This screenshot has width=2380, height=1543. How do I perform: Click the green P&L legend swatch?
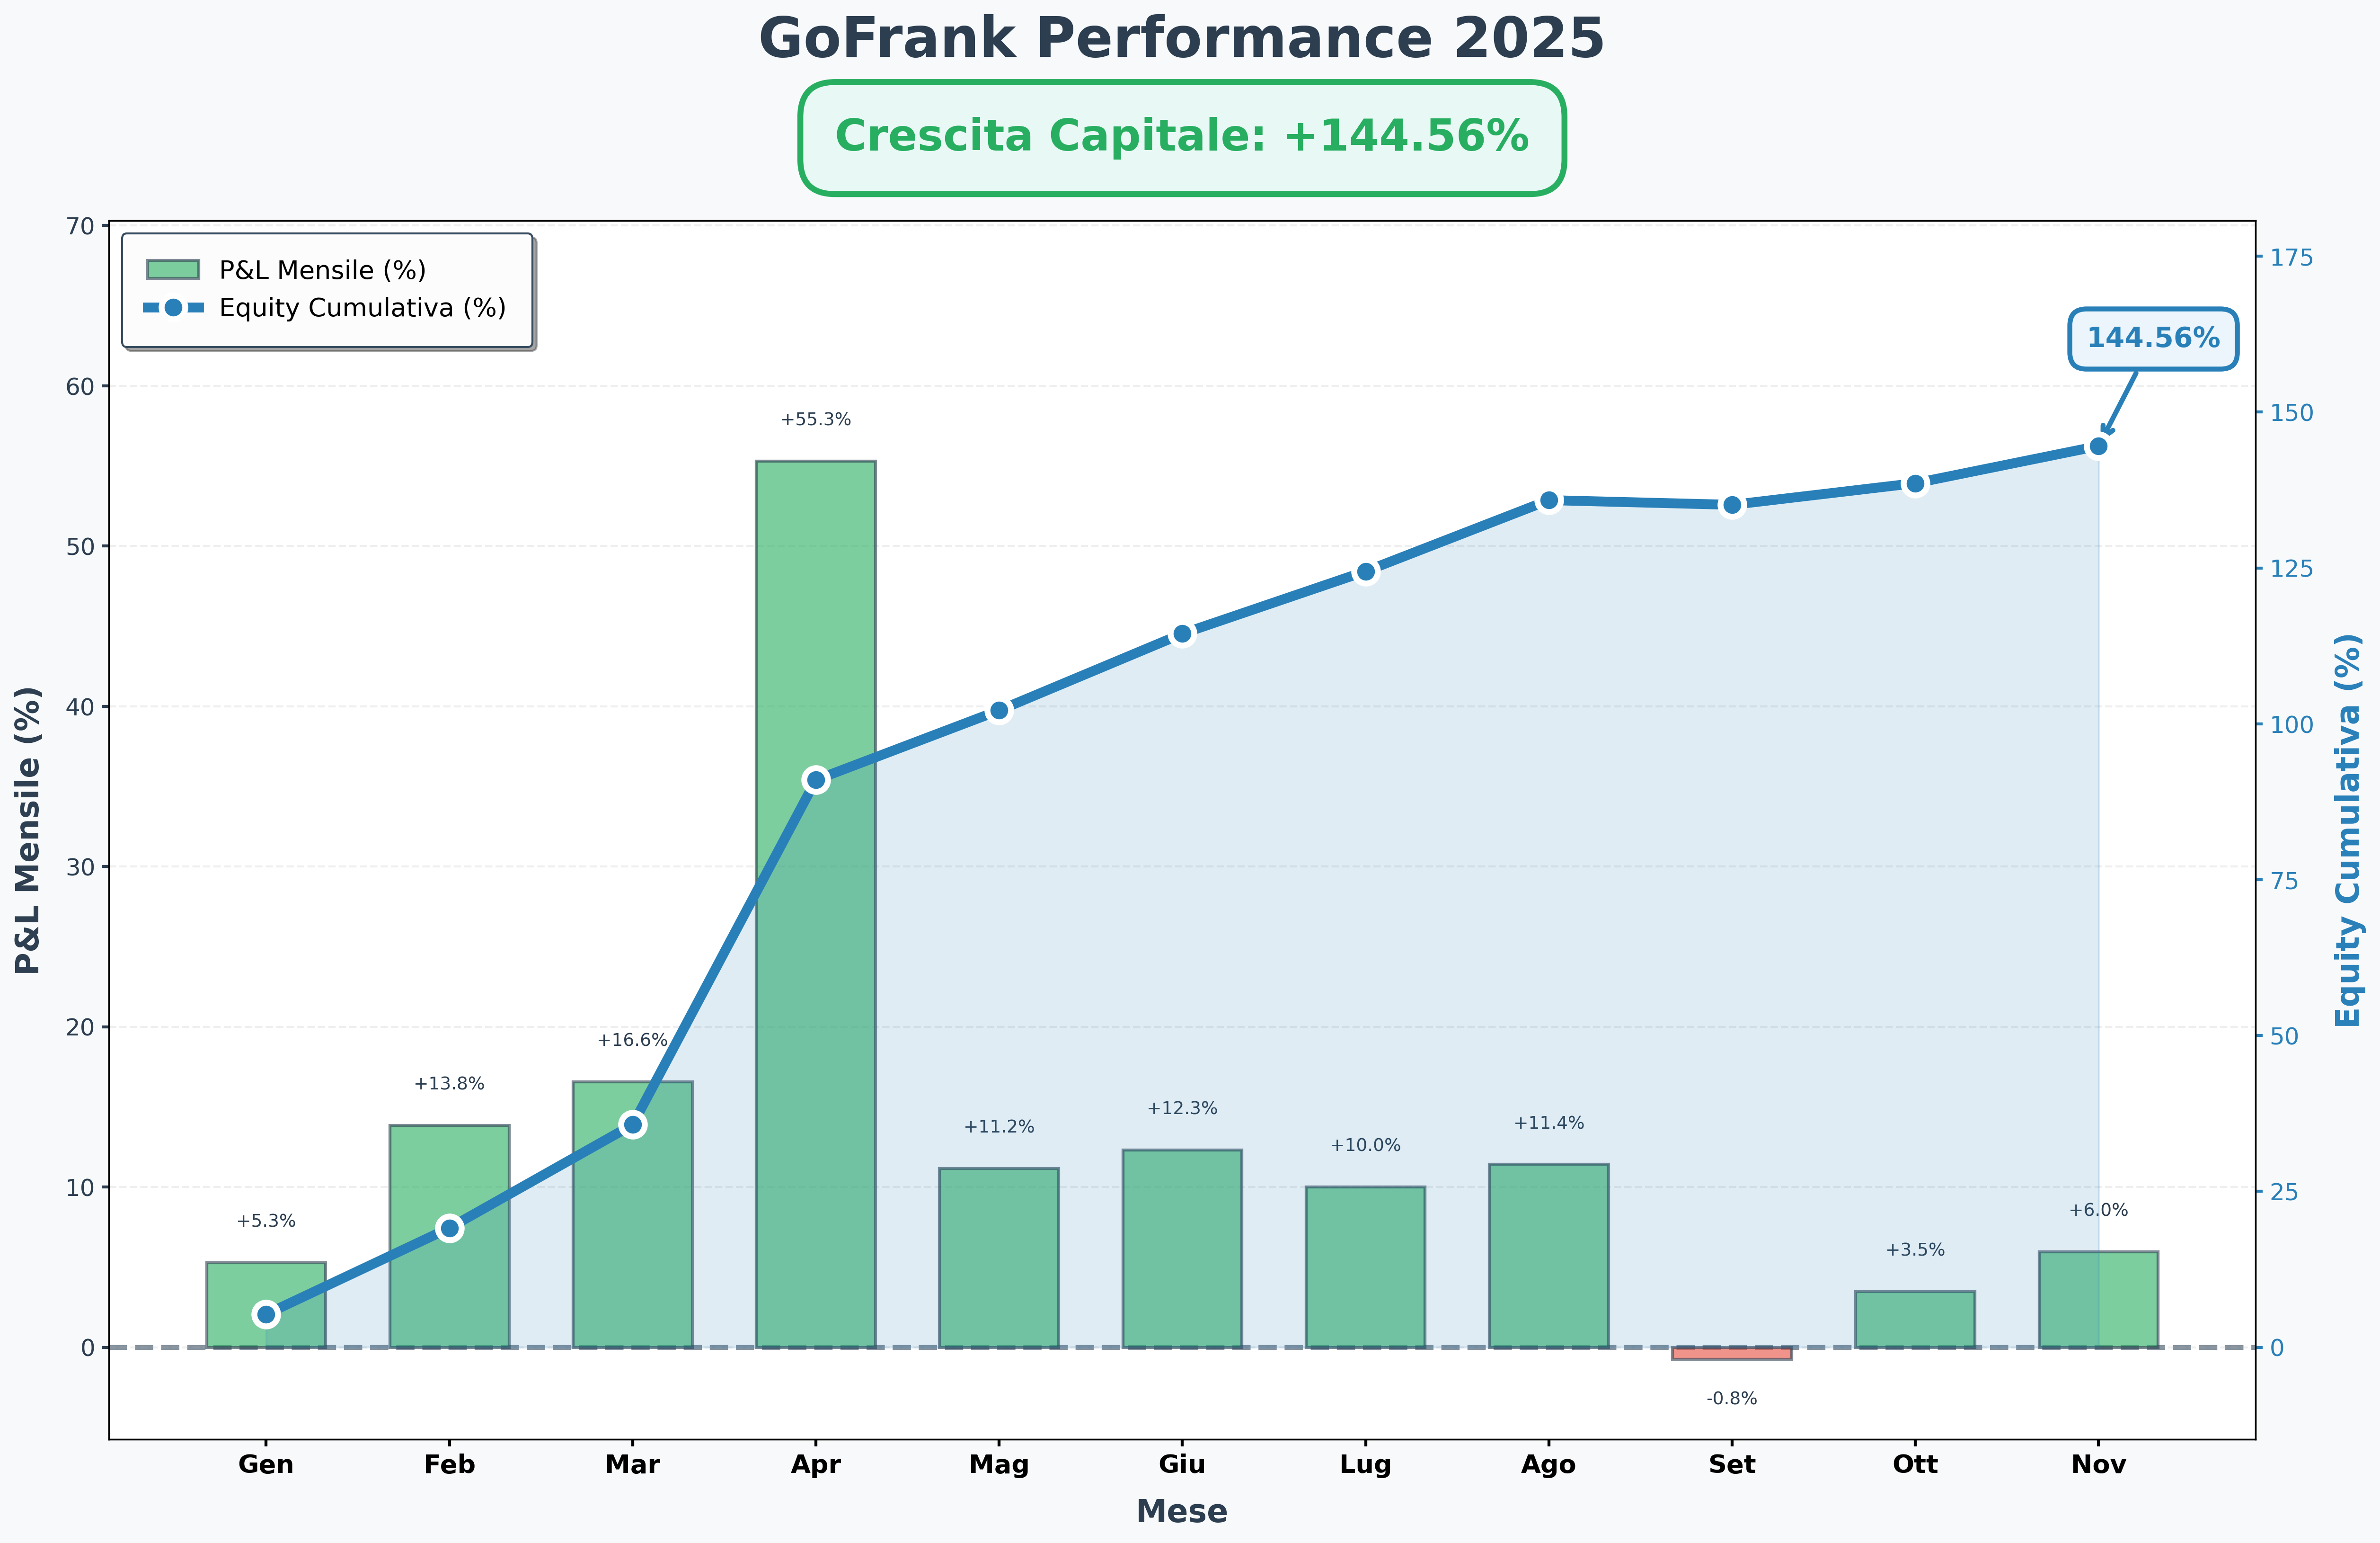click(x=173, y=269)
